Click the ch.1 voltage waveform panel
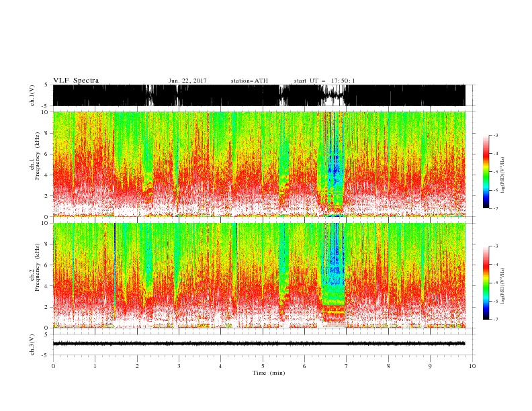This screenshot has height=411, width=532. point(259,95)
